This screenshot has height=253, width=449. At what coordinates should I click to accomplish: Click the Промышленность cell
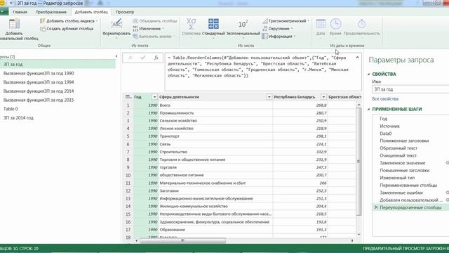tap(215, 113)
